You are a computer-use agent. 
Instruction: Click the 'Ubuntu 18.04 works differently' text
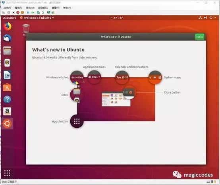[x=65, y=58]
